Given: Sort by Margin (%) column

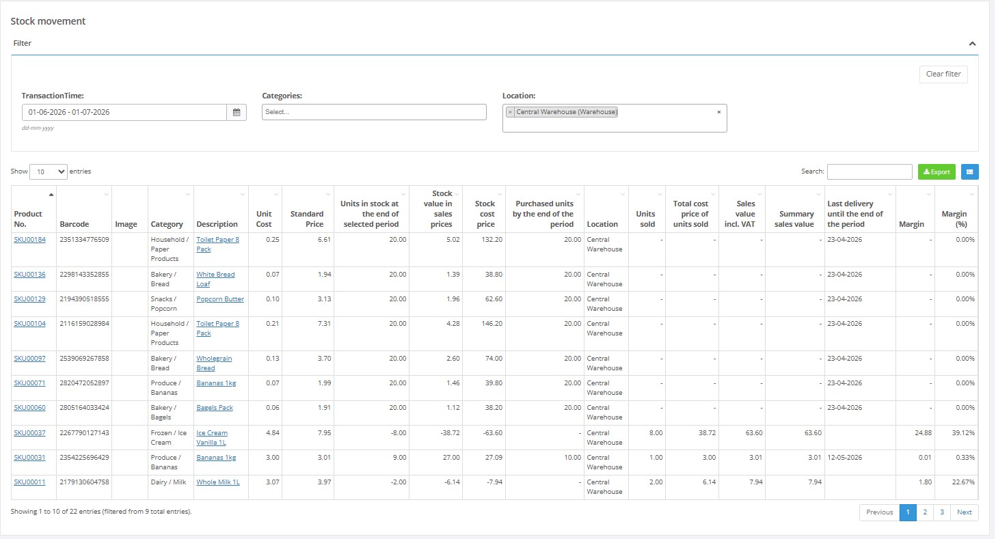Looking at the screenshot, I should click(x=956, y=209).
